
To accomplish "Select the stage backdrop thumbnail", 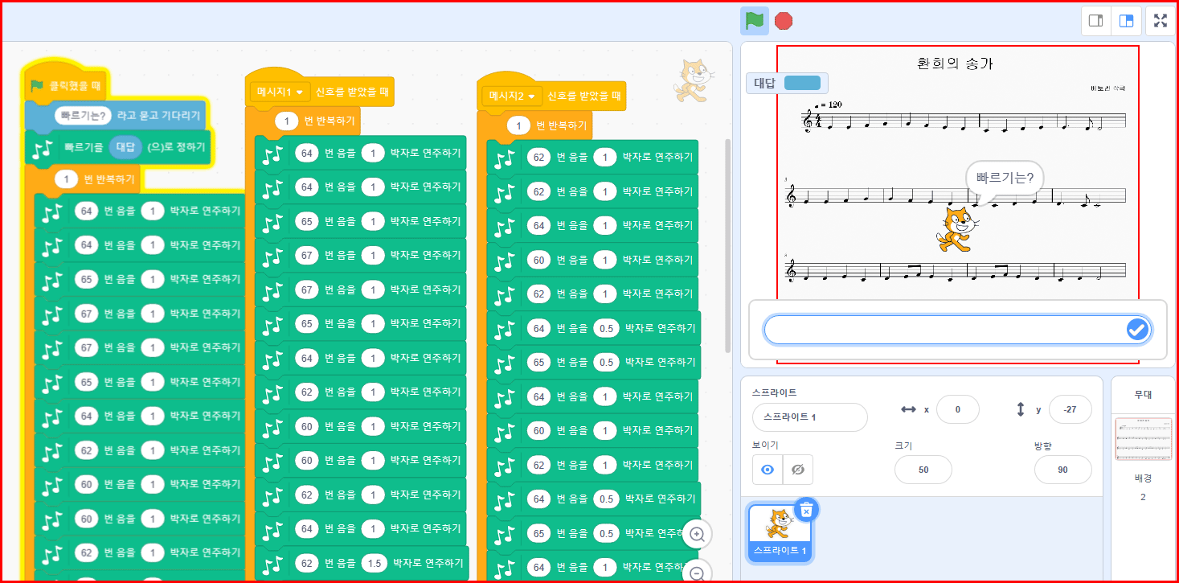I will coord(1142,439).
